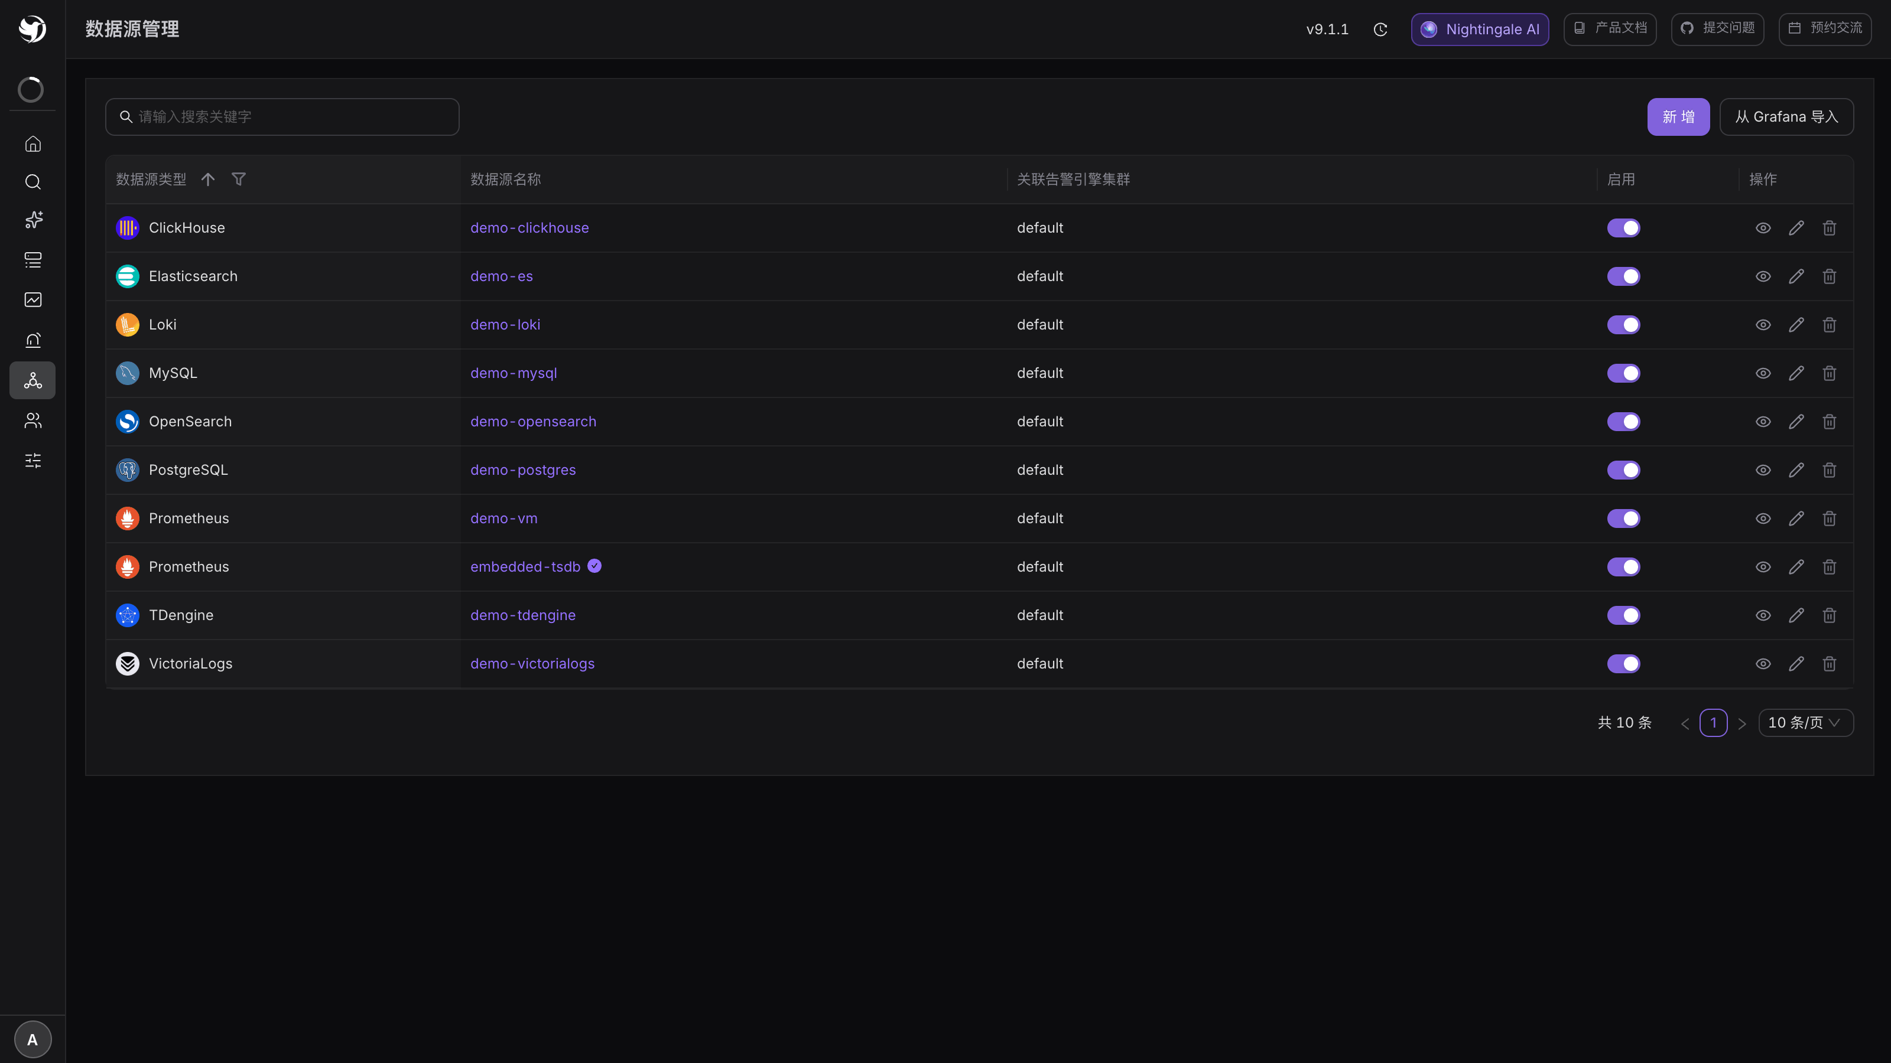The height and width of the screenshot is (1063, 1891).
Task: Click the history clock icon beside version
Action: click(1380, 30)
